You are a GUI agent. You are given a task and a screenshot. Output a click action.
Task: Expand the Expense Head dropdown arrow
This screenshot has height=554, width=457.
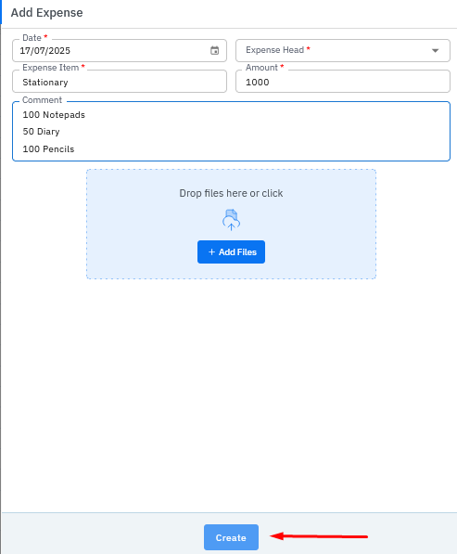(x=435, y=50)
